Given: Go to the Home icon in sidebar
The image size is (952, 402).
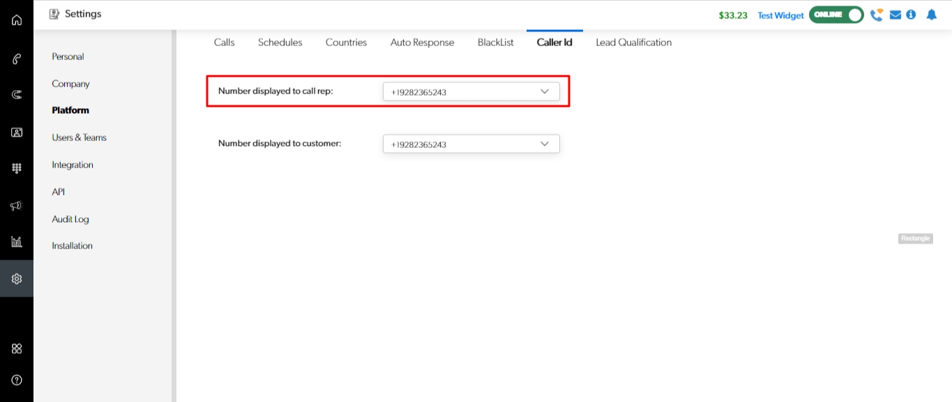Looking at the screenshot, I should pyautogui.click(x=17, y=20).
